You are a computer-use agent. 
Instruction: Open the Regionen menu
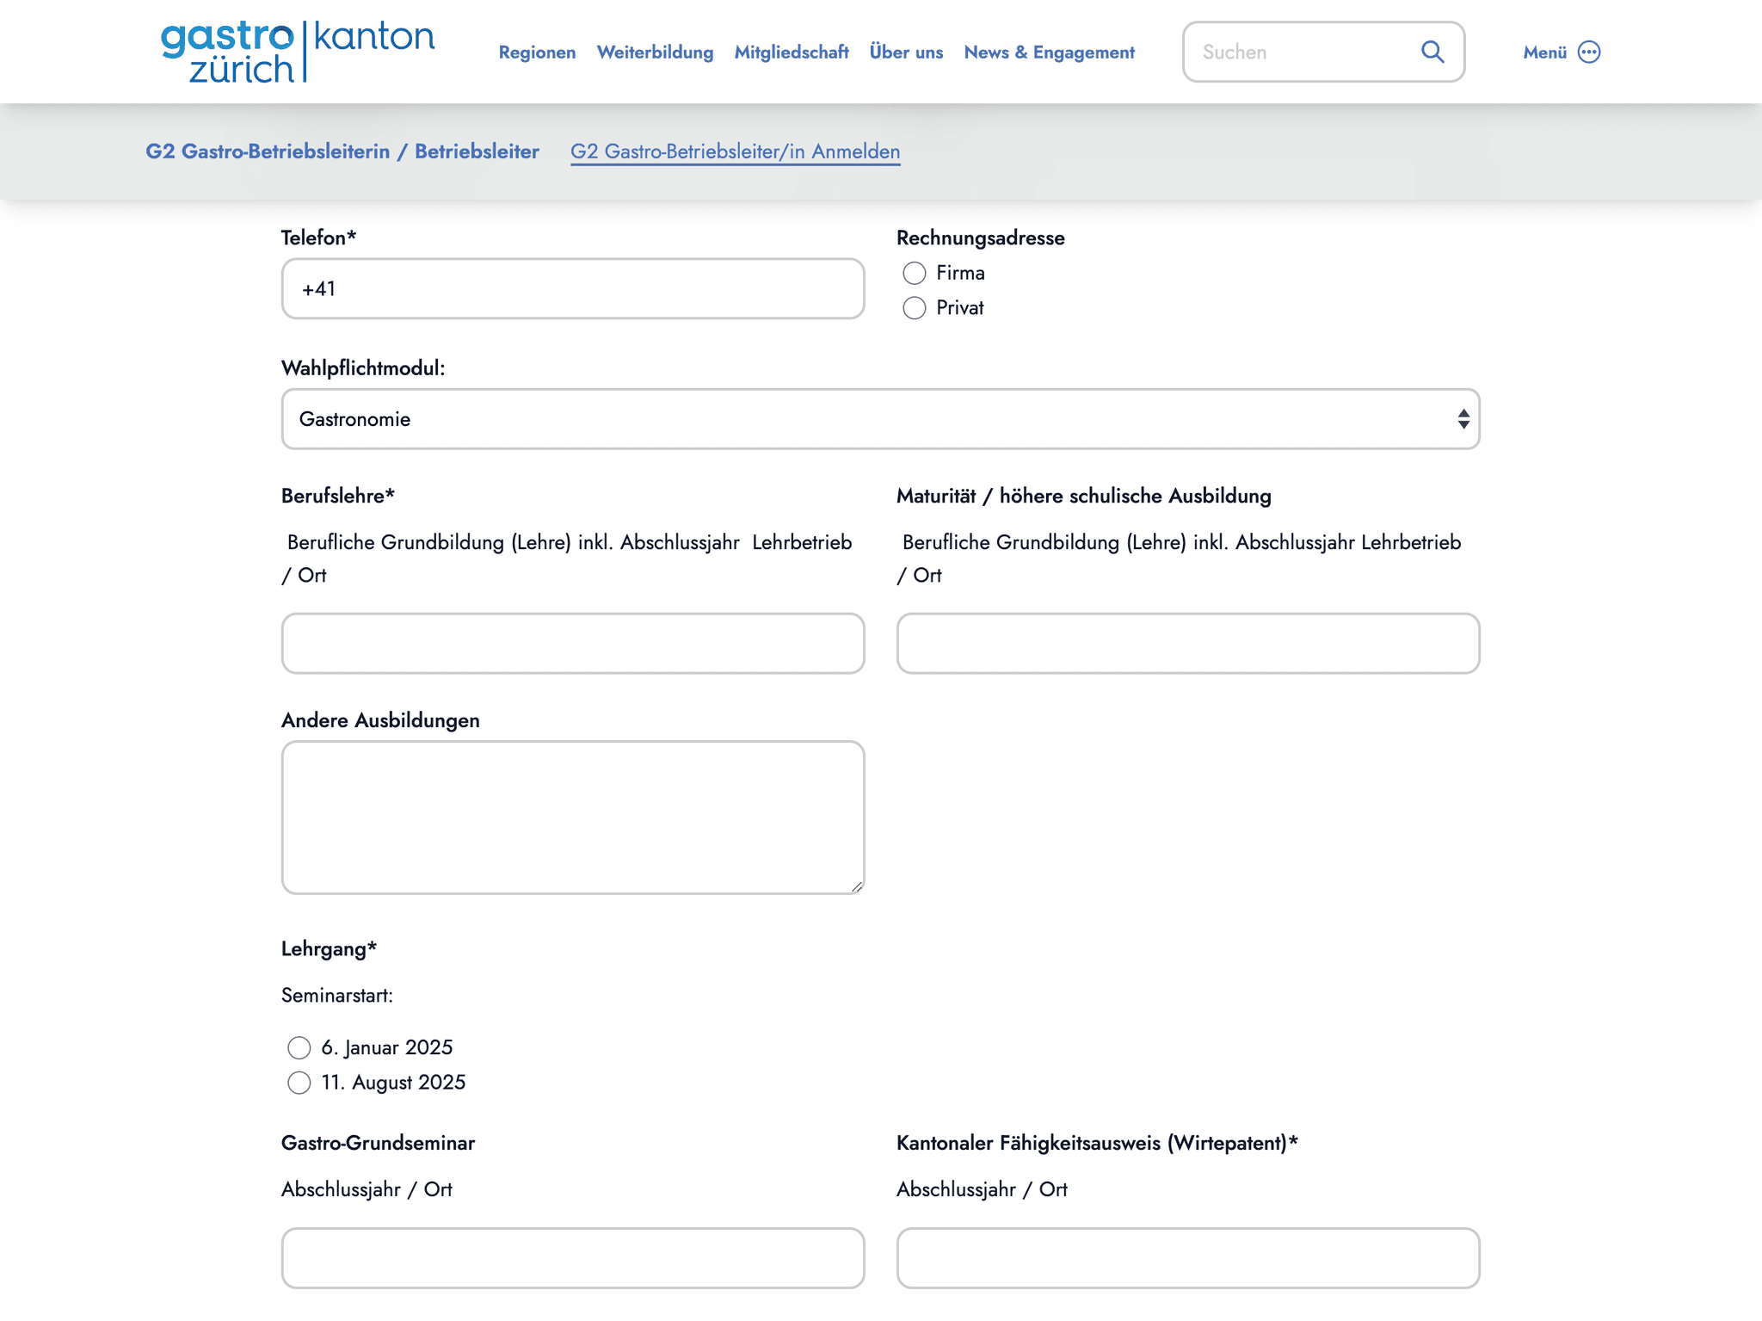[x=538, y=52]
